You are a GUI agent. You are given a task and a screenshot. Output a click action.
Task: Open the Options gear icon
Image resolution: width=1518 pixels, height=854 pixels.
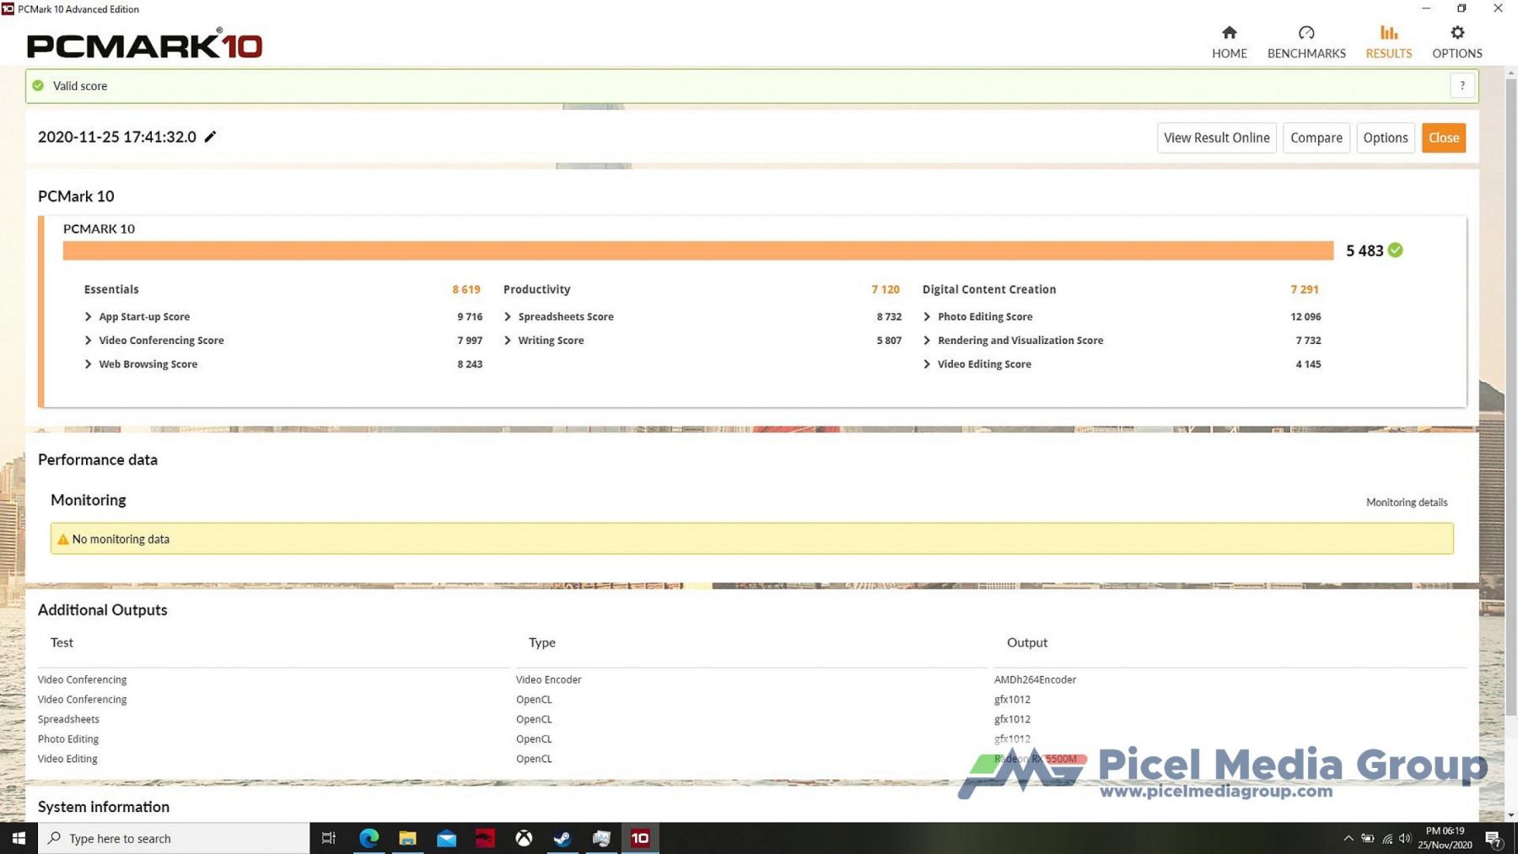pos(1456,34)
